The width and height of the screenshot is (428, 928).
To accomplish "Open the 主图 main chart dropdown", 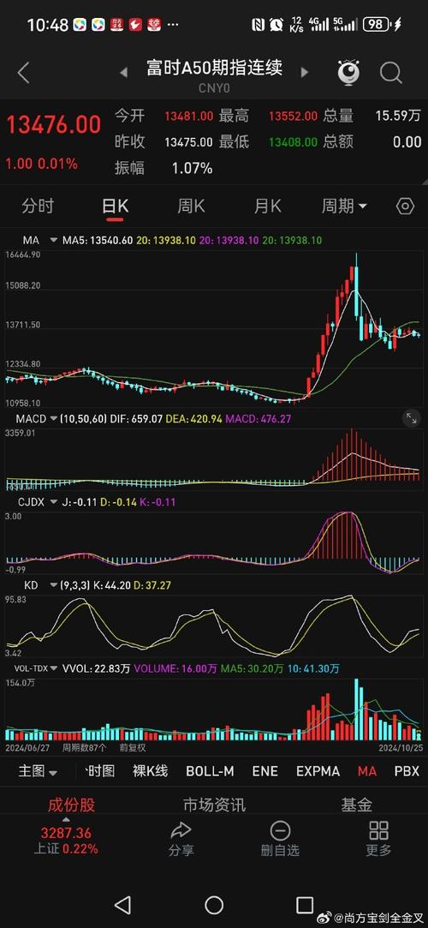I will click(38, 771).
